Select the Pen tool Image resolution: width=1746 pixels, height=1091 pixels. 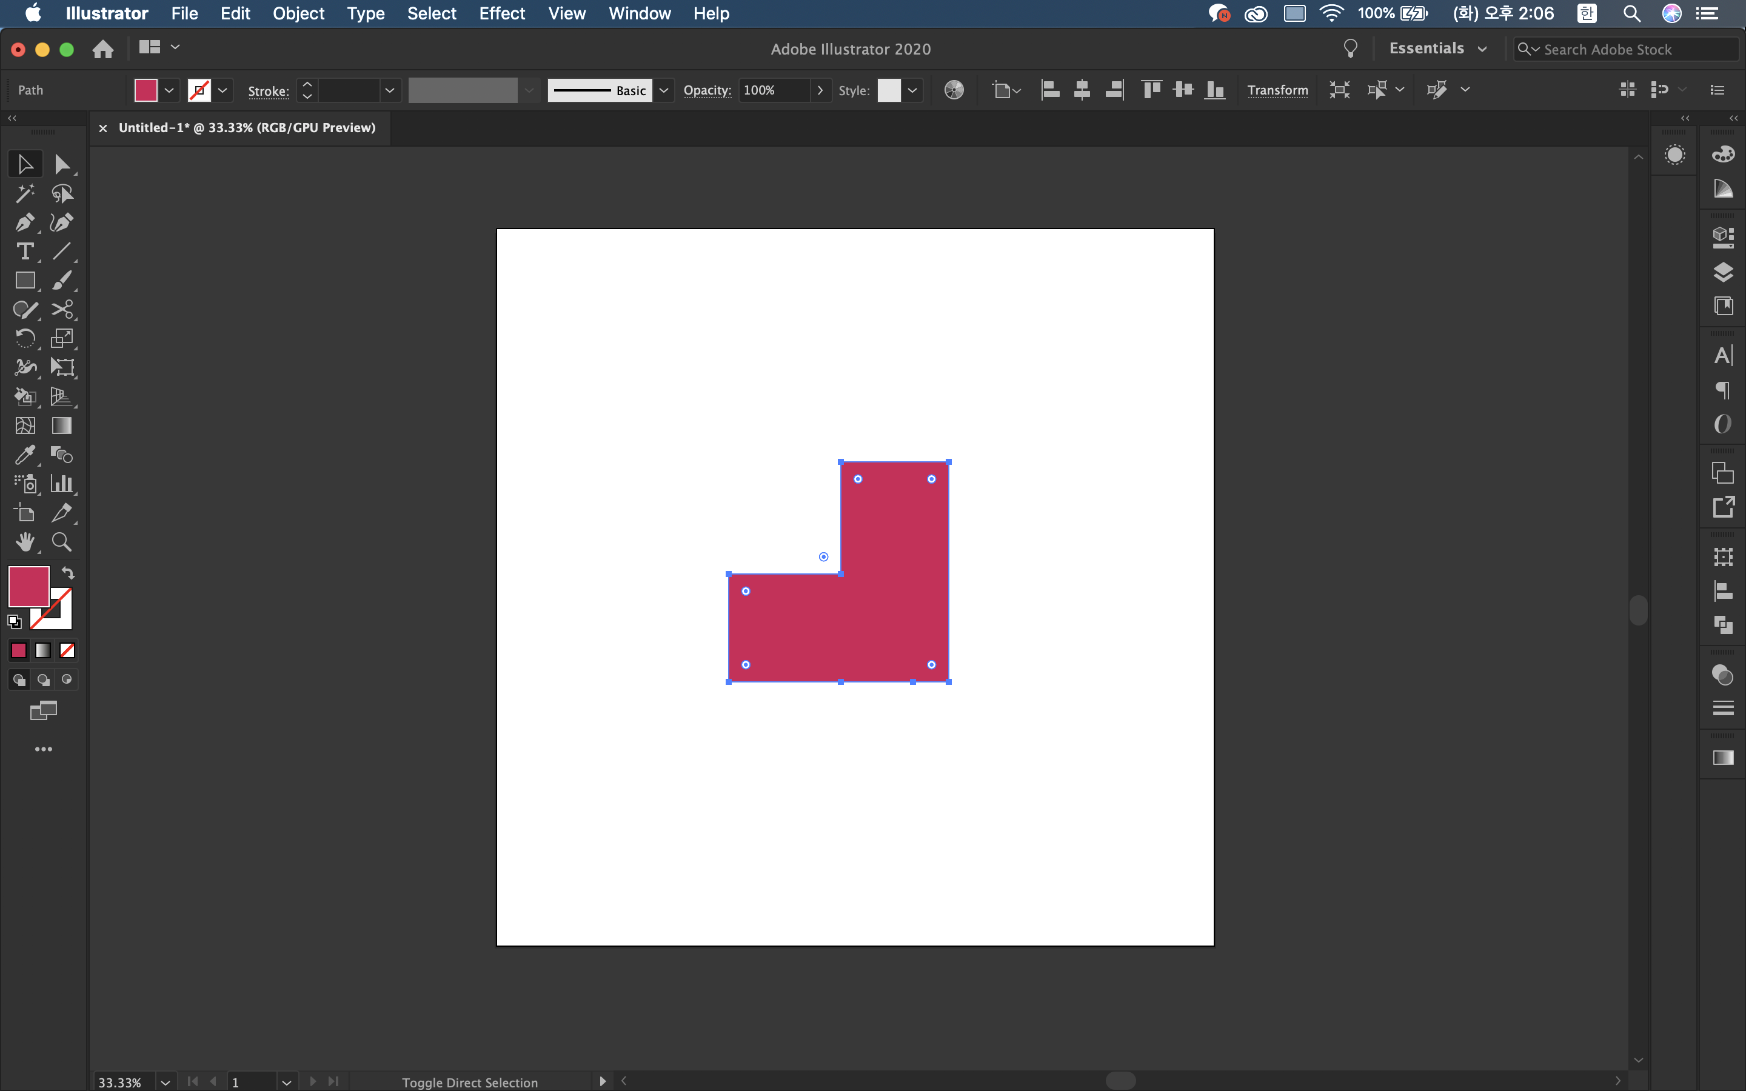coord(24,222)
